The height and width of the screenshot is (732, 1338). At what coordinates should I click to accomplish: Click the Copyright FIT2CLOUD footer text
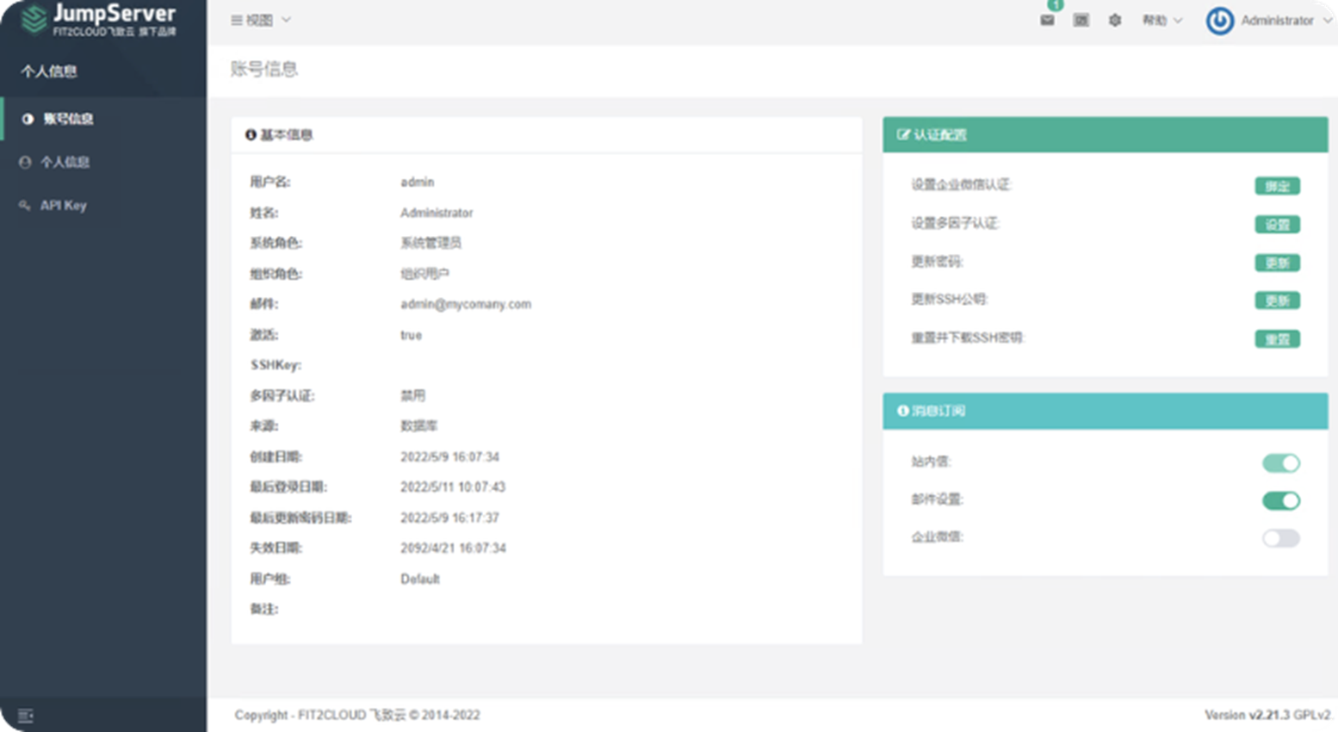[357, 715]
